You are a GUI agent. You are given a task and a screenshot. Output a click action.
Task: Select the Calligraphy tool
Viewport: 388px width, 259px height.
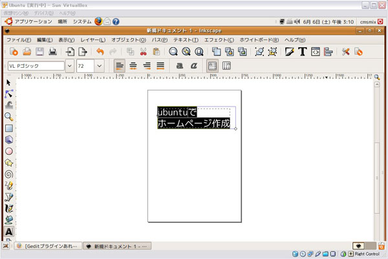9,209
